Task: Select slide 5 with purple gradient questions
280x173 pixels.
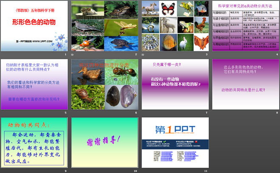Action: [x=34, y=84]
